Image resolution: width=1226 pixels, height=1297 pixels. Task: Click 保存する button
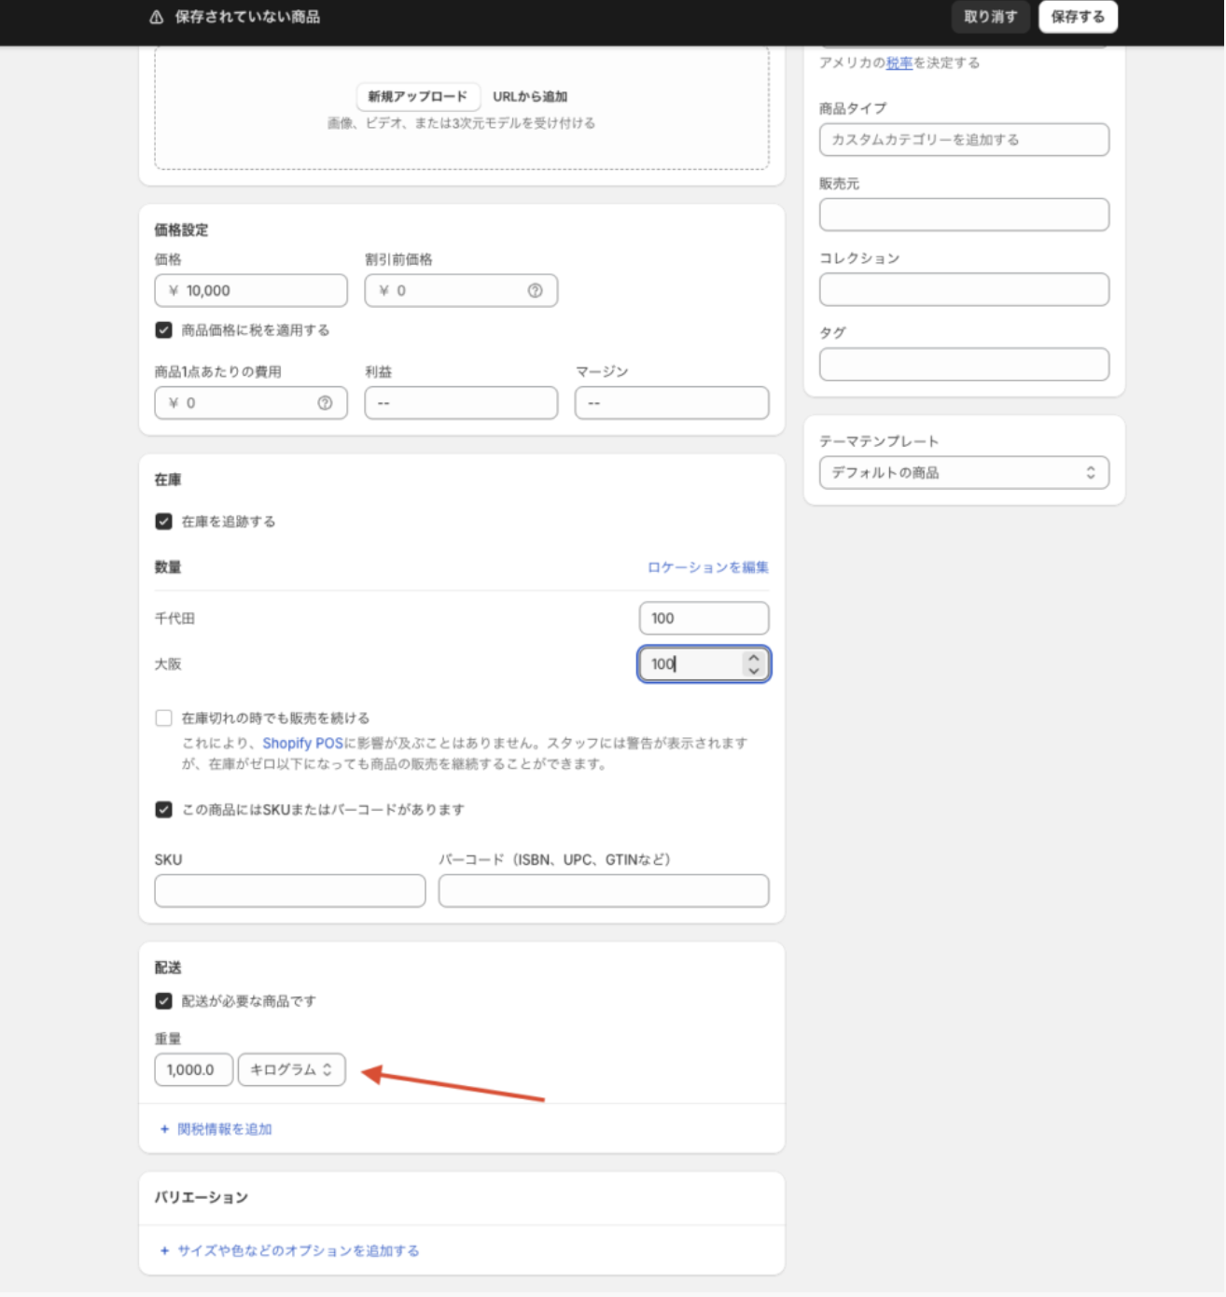click(1078, 17)
